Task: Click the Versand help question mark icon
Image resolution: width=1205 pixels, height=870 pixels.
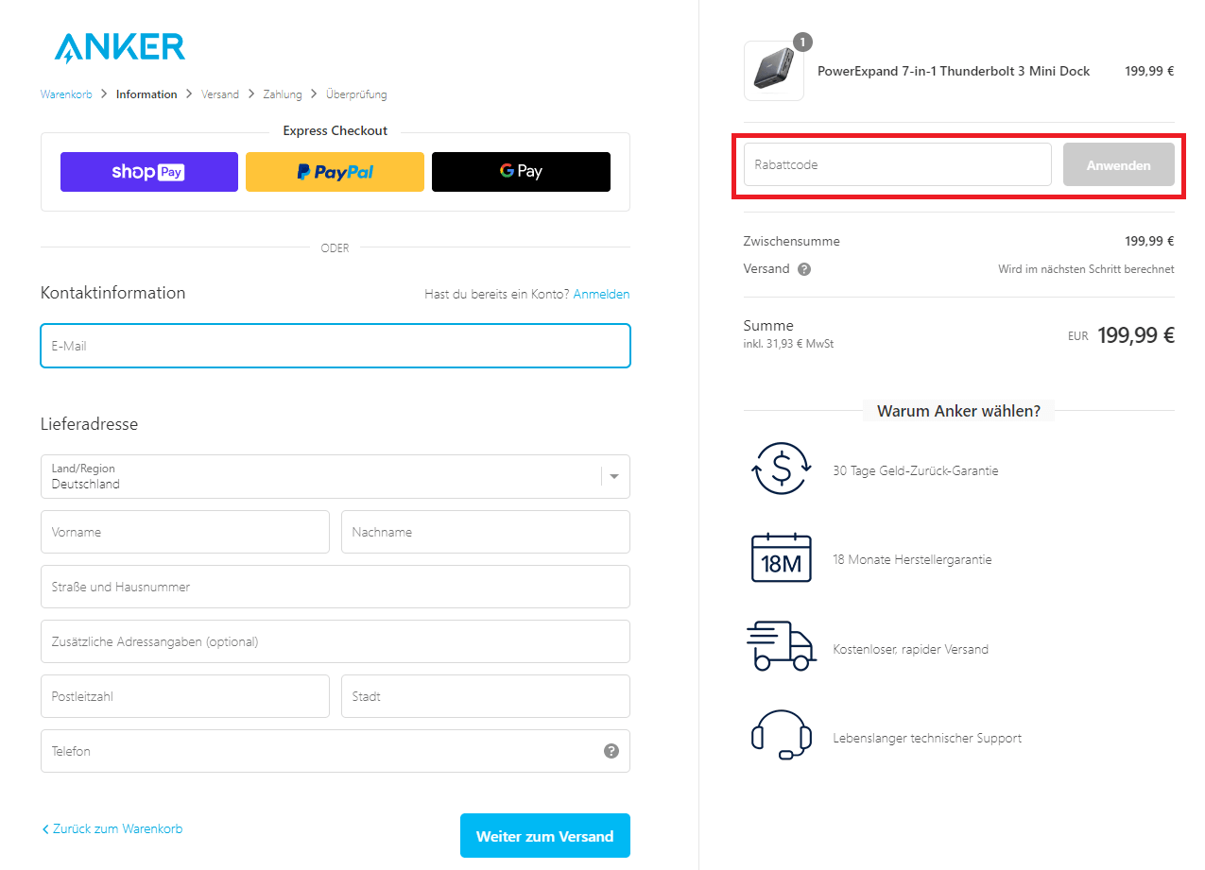Action: [x=804, y=269]
